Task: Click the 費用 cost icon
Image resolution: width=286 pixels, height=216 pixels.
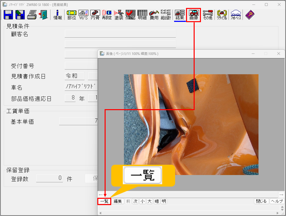Action: pos(154,15)
